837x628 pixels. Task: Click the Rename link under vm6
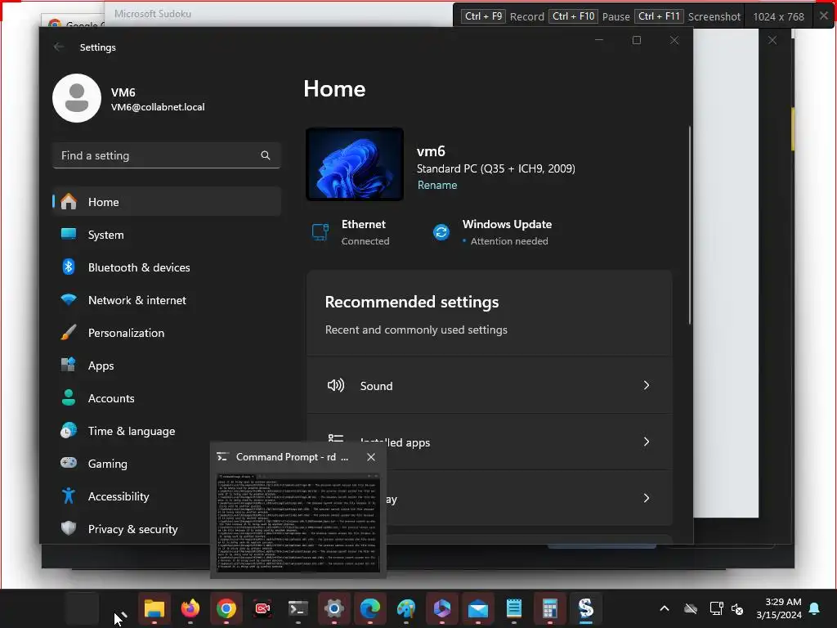pos(437,186)
